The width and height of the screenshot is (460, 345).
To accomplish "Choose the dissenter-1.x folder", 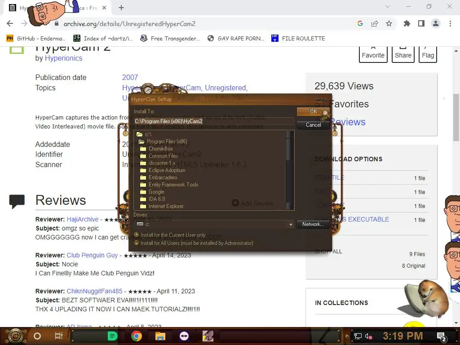I will 158,163.
